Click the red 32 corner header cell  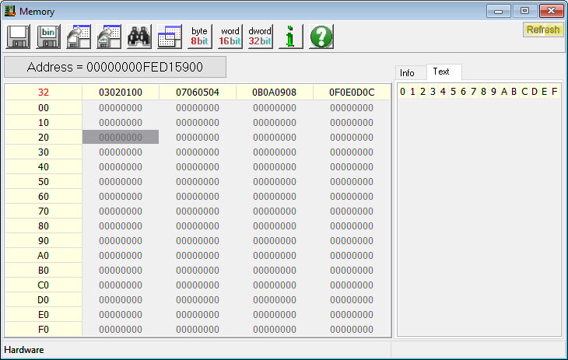(x=44, y=93)
